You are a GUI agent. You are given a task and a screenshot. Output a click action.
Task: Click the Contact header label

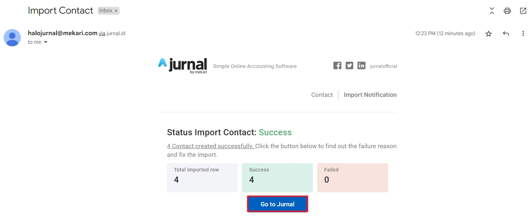pos(322,95)
